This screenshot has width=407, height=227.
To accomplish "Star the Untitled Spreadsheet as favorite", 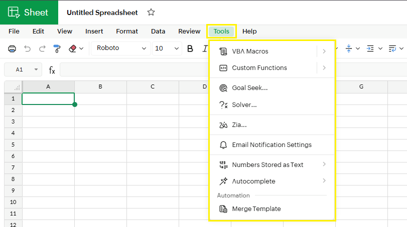I will click(x=151, y=12).
